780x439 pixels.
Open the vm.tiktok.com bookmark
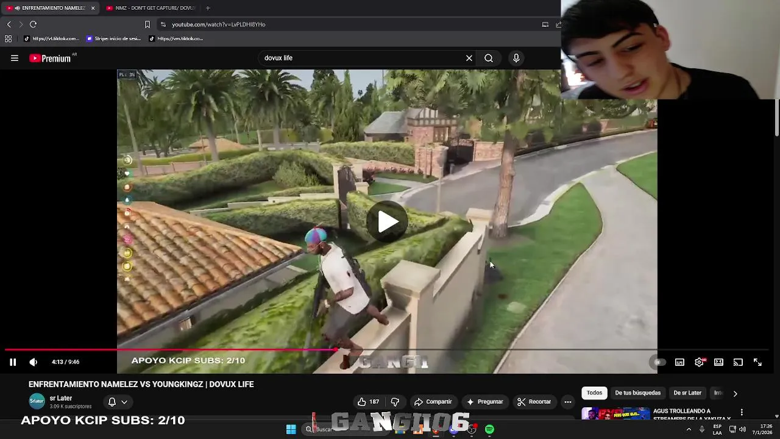tap(176, 38)
